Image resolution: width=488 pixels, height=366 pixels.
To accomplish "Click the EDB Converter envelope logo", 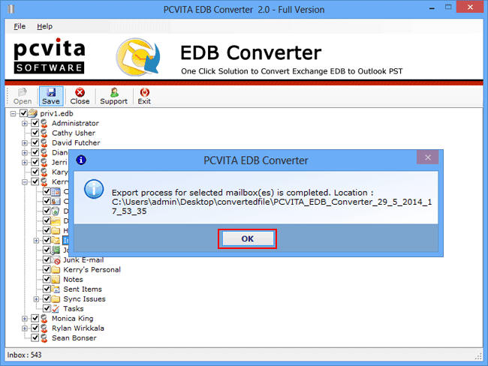I will (x=138, y=57).
